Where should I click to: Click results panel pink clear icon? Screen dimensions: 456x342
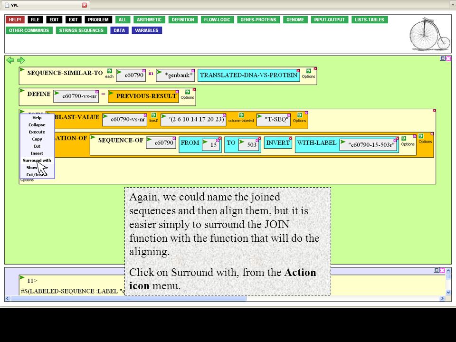442,270
